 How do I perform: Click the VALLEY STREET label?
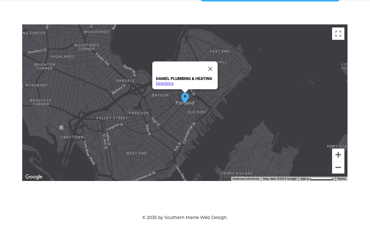tap(112, 118)
